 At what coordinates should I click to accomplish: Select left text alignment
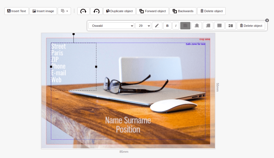click(185, 26)
